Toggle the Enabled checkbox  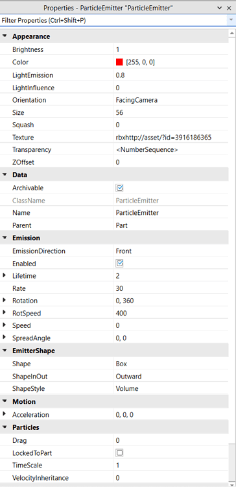[x=120, y=264]
